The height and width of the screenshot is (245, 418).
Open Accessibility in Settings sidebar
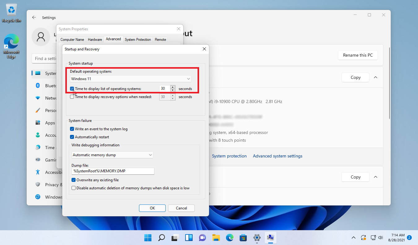(46, 172)
